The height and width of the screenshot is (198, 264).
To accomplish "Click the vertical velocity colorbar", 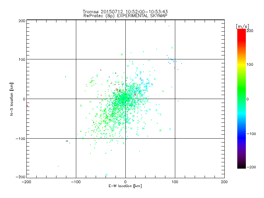I will coord(242,99).
